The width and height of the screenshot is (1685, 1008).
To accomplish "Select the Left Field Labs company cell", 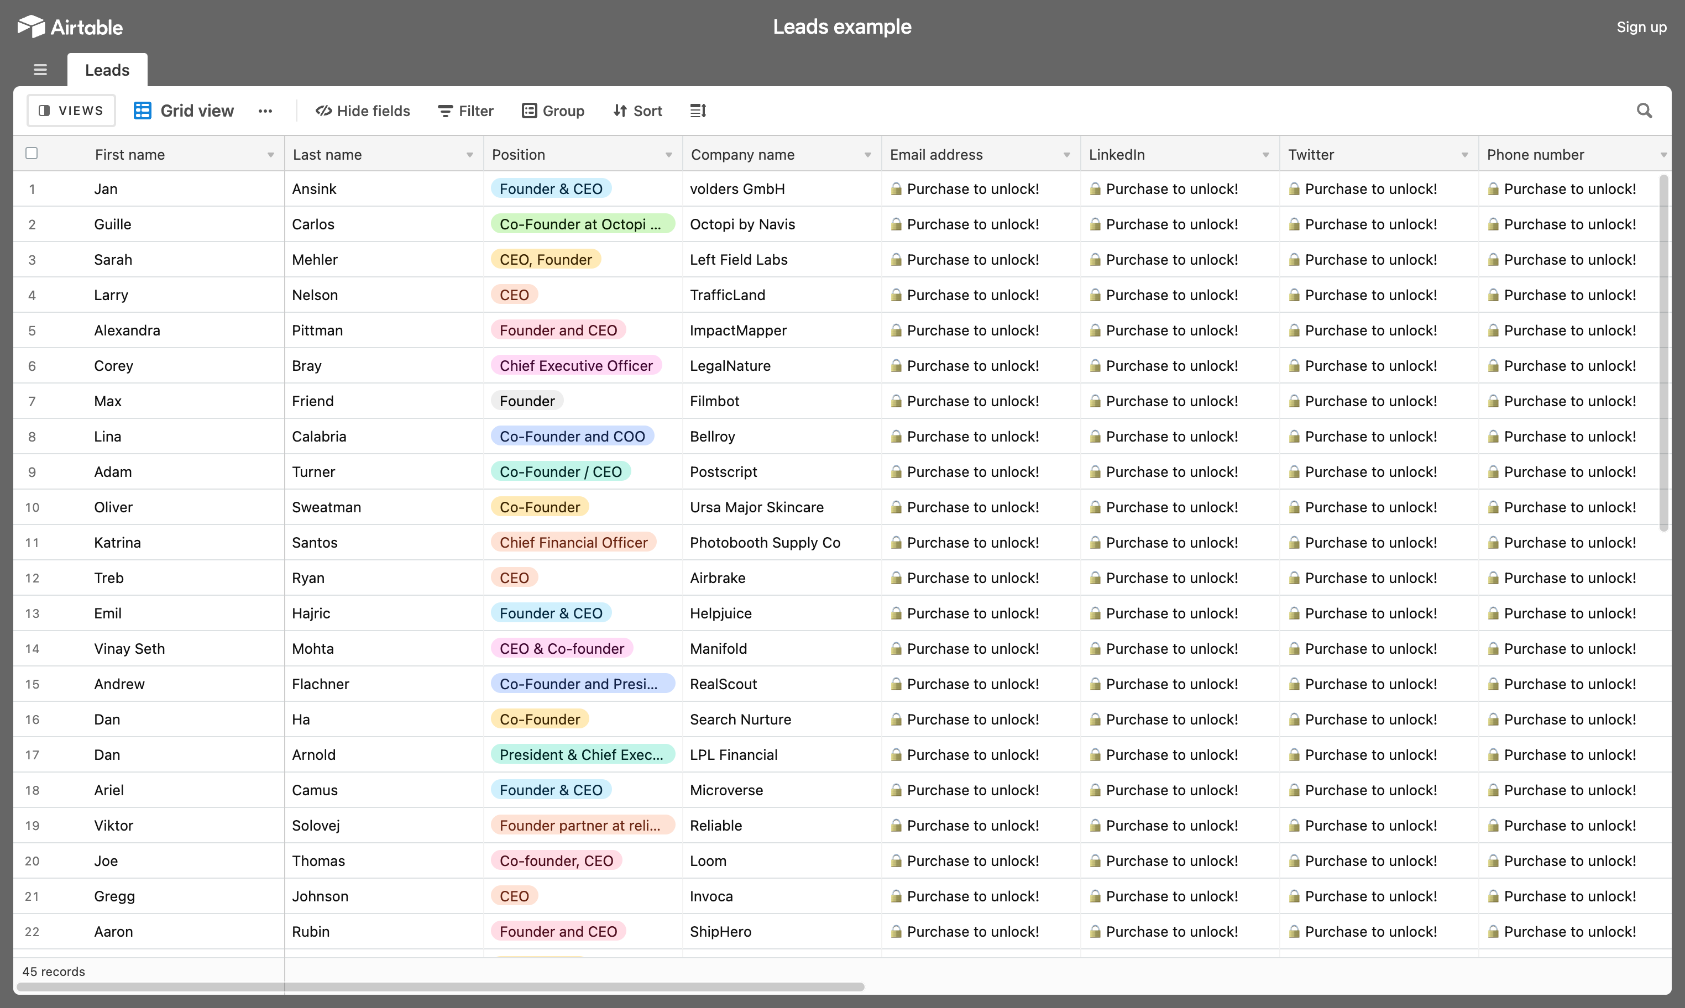I will click(x=782, y=260).
